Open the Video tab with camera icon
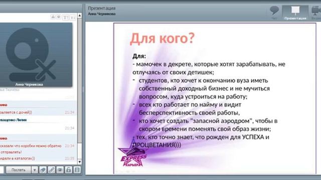Screen dimensions: 321x180 [316, 12]
